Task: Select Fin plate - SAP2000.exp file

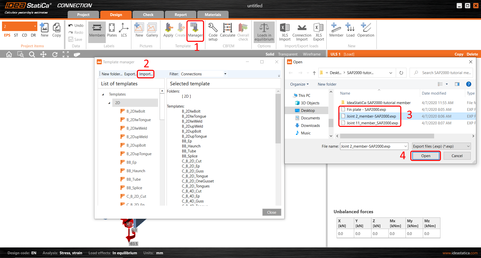Action: tap(366, 110)
